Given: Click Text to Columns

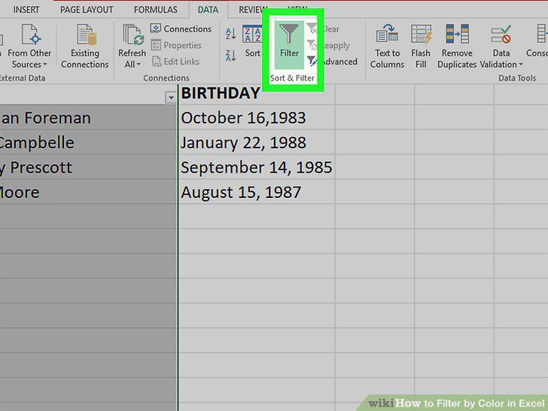Looking at the screenshot, I should [x=387, y=46].
